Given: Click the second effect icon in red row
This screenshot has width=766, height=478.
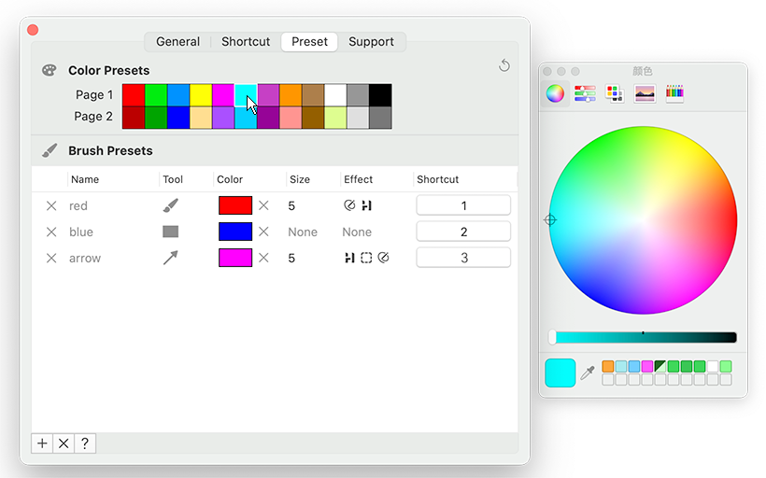Looking at the screenshot, I should [366, 205].
